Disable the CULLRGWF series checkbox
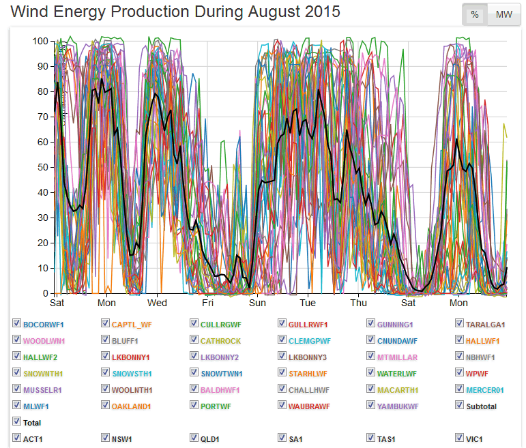The width and height of the screenshot is (526, 448). pos(194,323)
